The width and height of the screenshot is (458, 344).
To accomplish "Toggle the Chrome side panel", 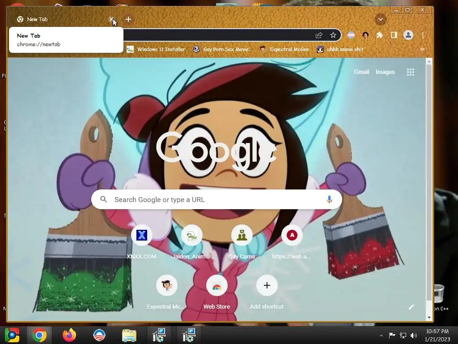I will 394,35.
